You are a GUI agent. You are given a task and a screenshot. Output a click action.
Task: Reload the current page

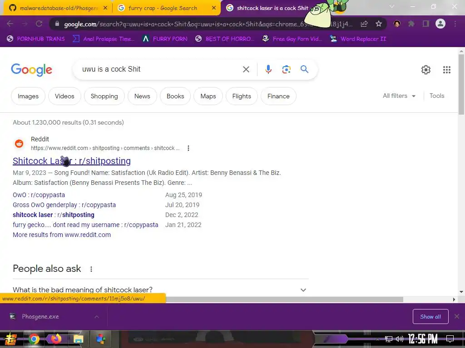click(39, 24)
